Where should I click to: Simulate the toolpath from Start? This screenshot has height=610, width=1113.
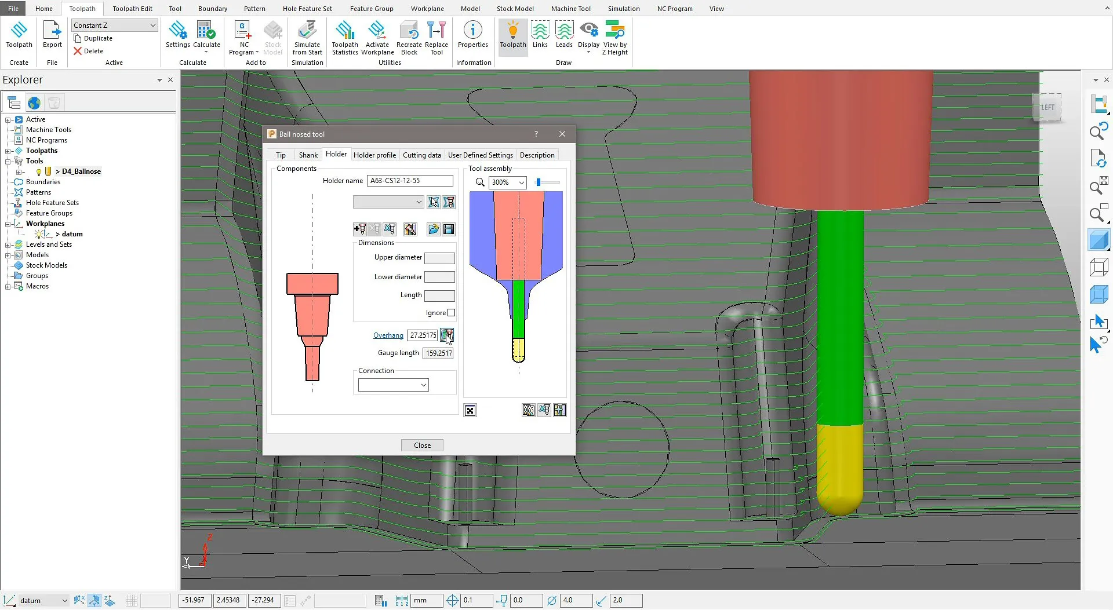[x=307, y=36]
